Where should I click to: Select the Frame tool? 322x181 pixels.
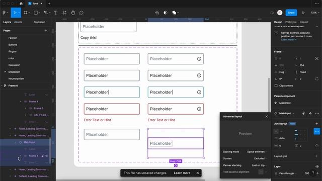(x=26, y=13)
